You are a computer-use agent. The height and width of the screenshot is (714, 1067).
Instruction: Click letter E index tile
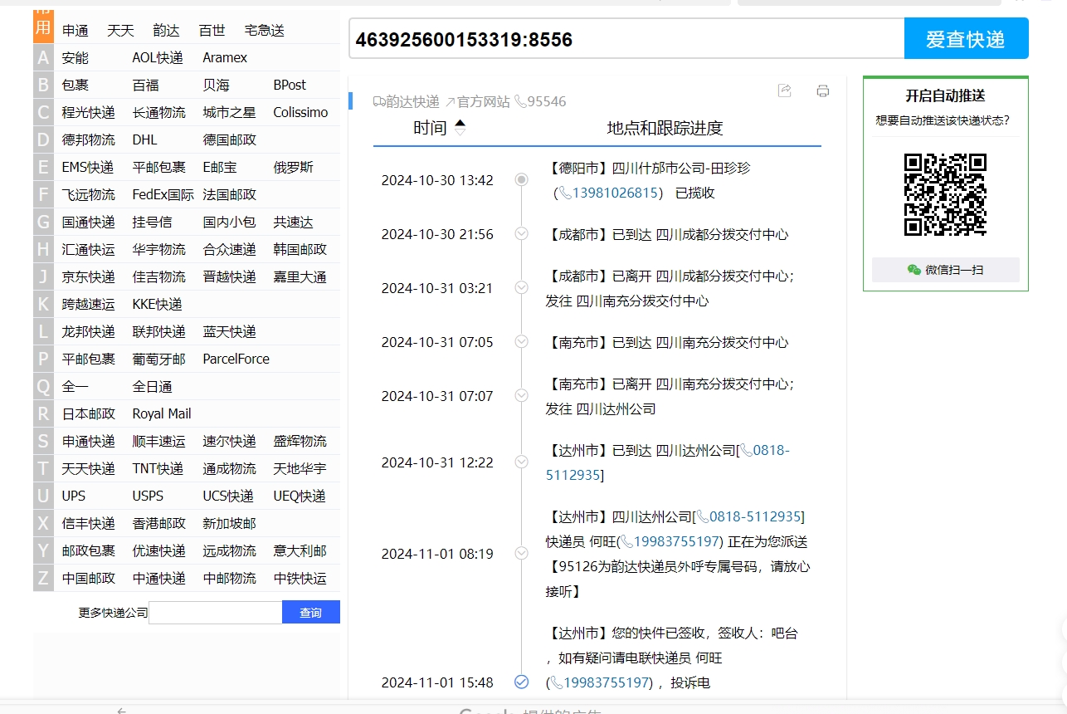(43, 167)
